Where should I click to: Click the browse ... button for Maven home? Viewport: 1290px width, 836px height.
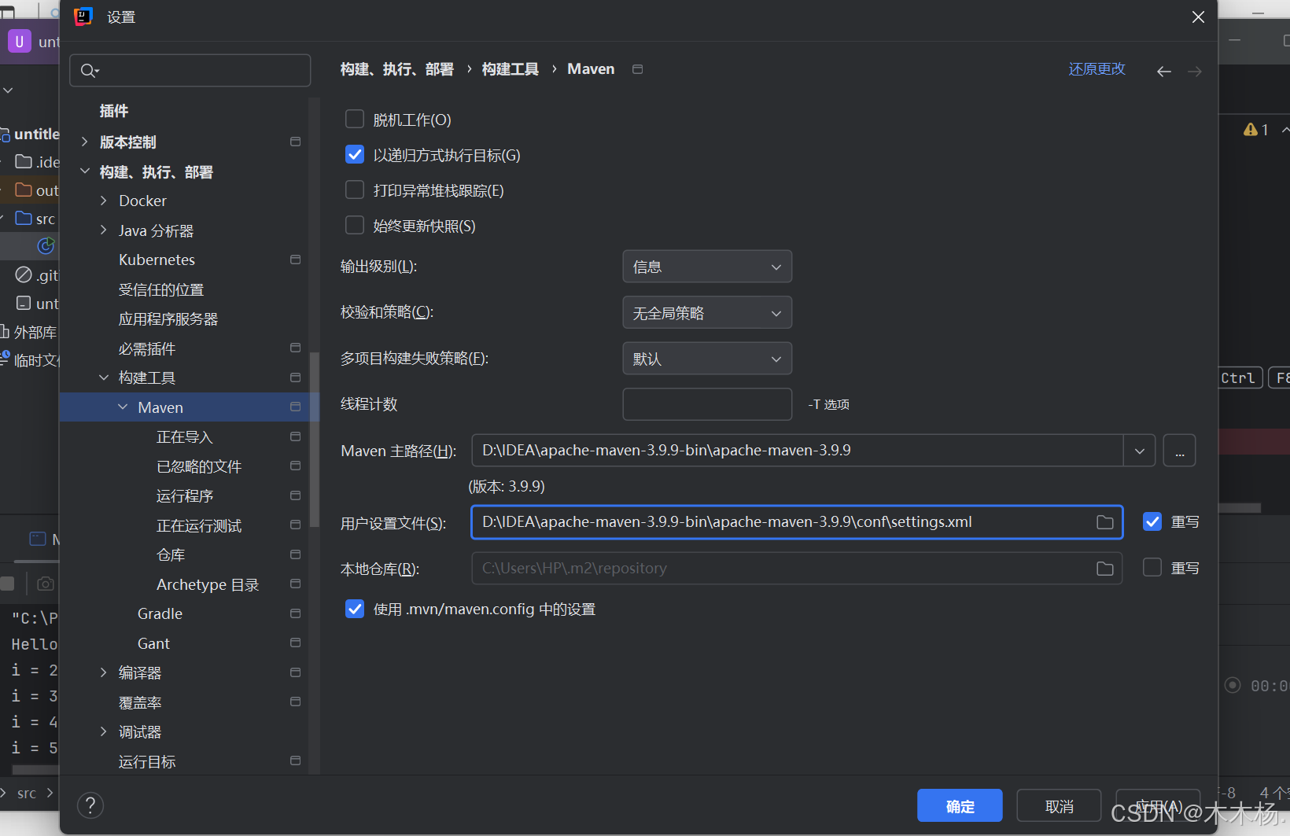click(1179, 451)
